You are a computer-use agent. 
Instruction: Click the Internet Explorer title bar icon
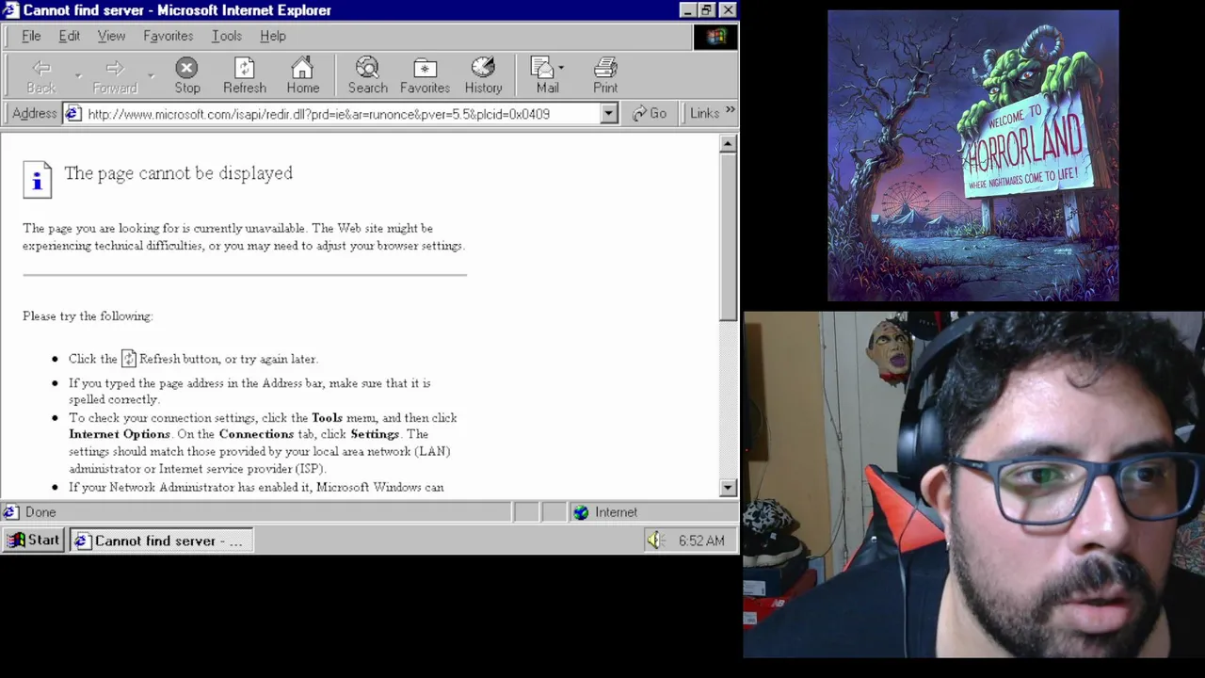[x=11, y=10]
